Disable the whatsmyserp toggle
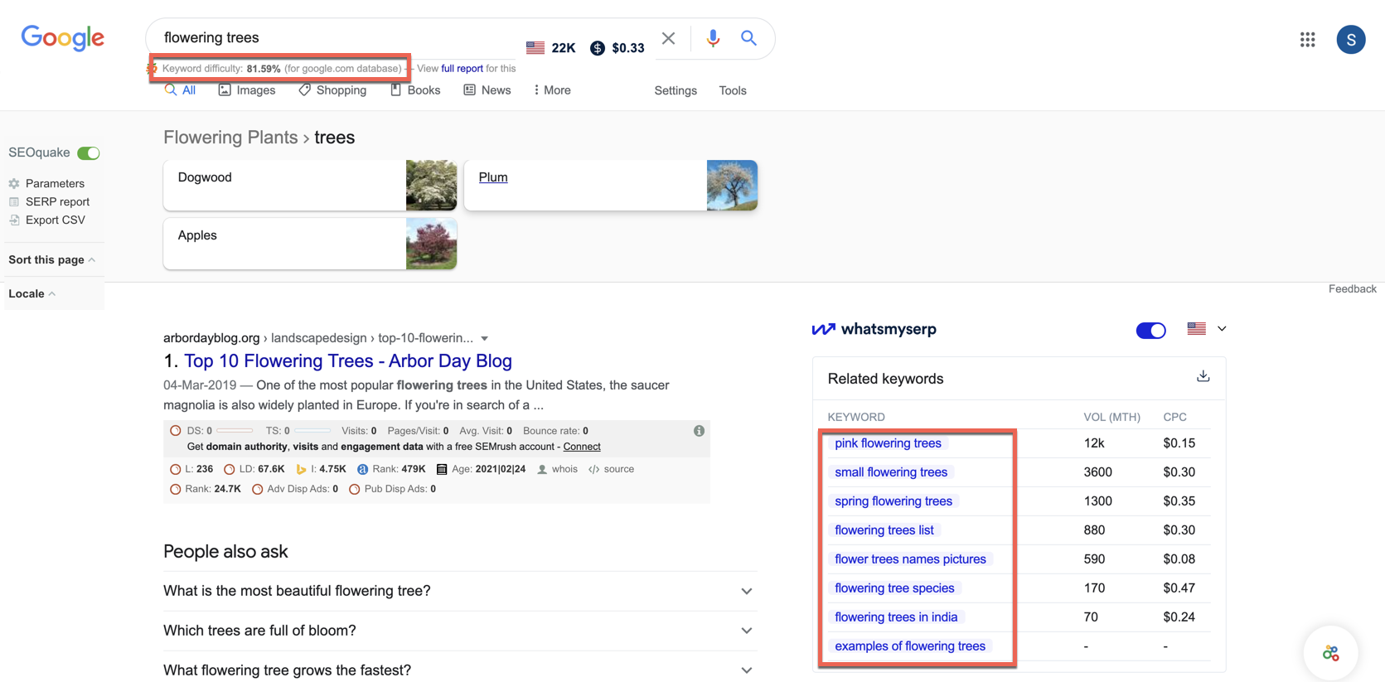Image resolution: width=1385 pixels, height=682 pixels. (1150, 331)
